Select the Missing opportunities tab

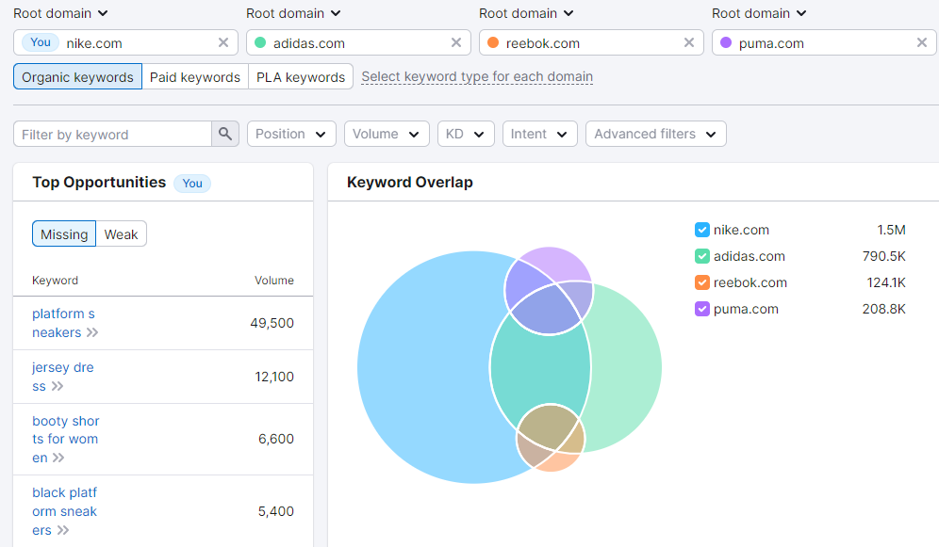(x=64, y=233)
